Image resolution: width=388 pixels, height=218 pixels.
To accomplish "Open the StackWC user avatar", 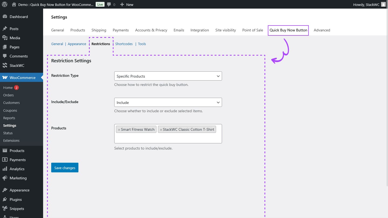I will (x=383, y=5).
